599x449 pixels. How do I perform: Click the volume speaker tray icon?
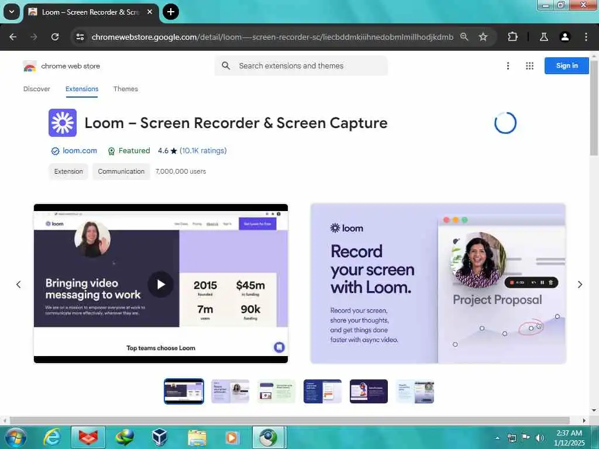point(539,438)
